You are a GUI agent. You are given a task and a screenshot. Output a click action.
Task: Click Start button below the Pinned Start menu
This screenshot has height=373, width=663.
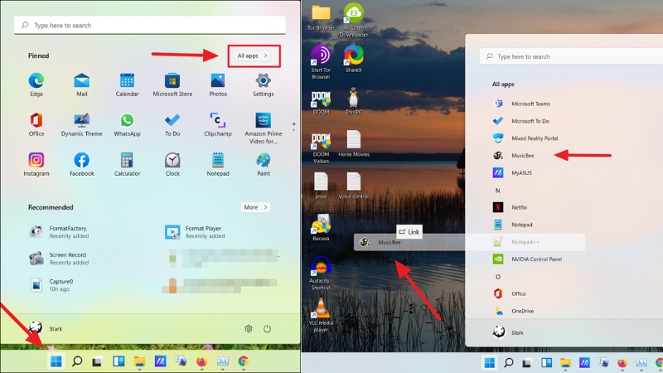(x=56, y=361)
